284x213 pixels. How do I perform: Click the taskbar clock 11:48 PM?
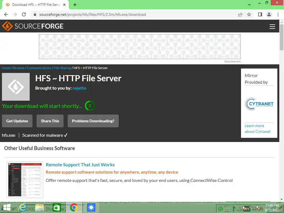pyautogui.click(x=272, y=207)
